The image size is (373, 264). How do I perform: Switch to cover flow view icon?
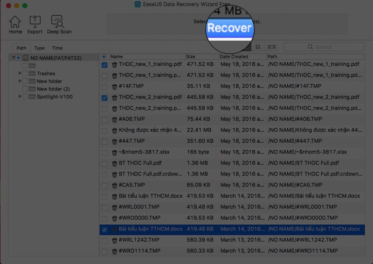(x=272, y=47)
